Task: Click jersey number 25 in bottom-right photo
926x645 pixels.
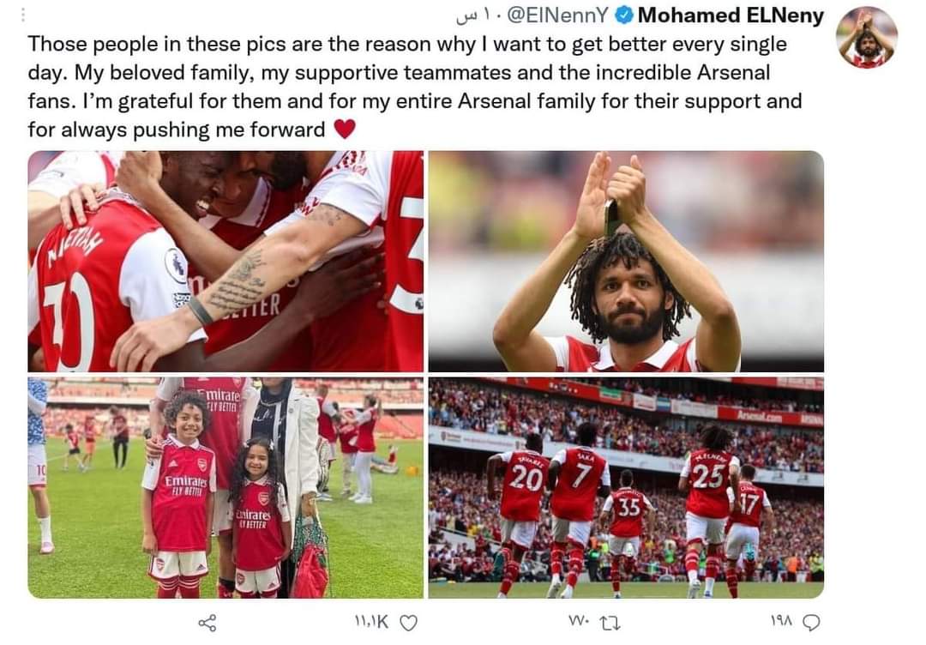Action: click(x=708, y=476)
